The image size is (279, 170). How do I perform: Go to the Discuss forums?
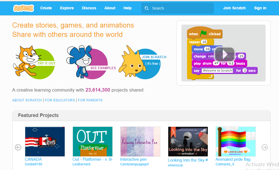click(89, 8)
